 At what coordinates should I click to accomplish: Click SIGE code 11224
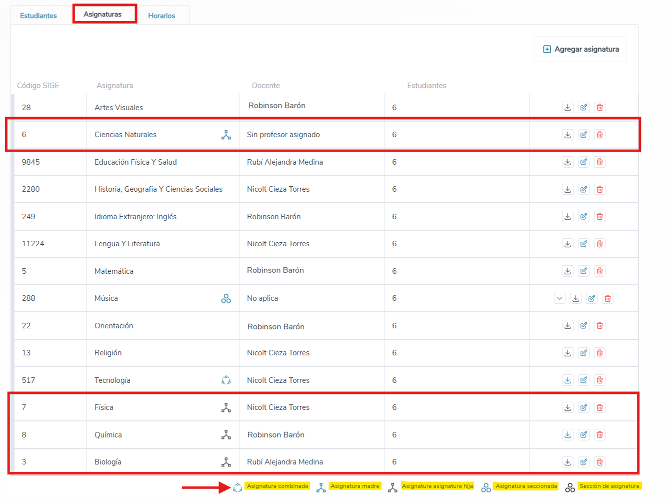point(33,244)
